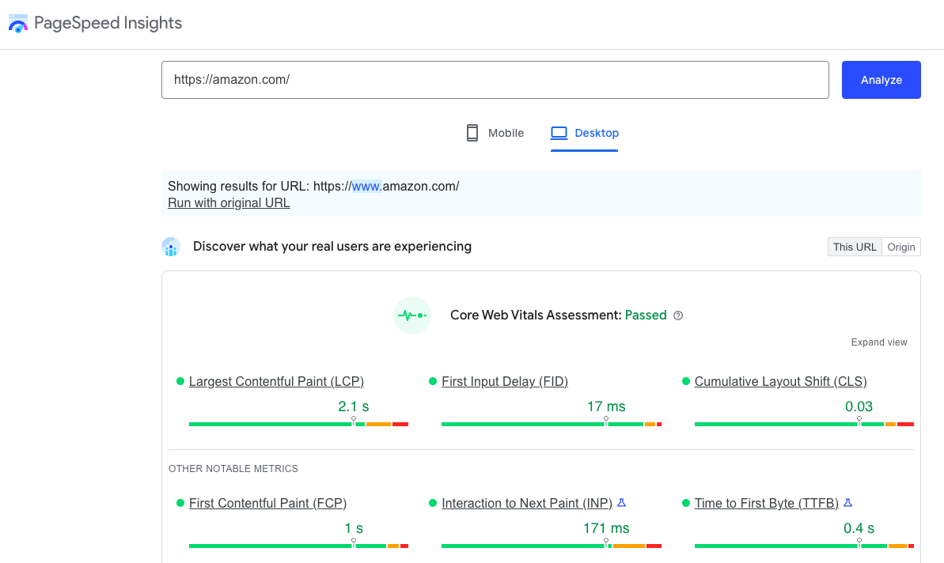The height and width of the screenshot is (563, 944).
Task: Click the Core Web Vitals pulse icon
Action: coord(412,315)
